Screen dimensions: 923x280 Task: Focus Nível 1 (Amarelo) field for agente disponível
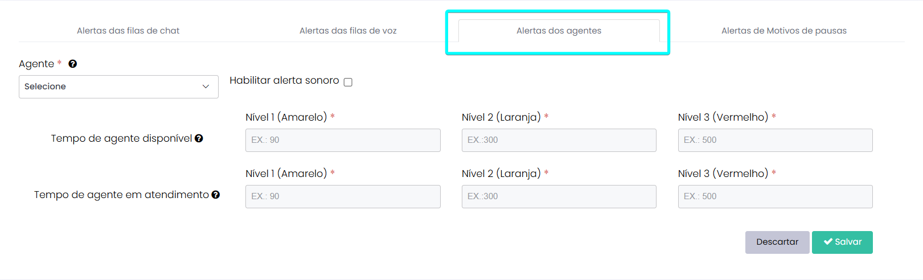coord(343,140)
